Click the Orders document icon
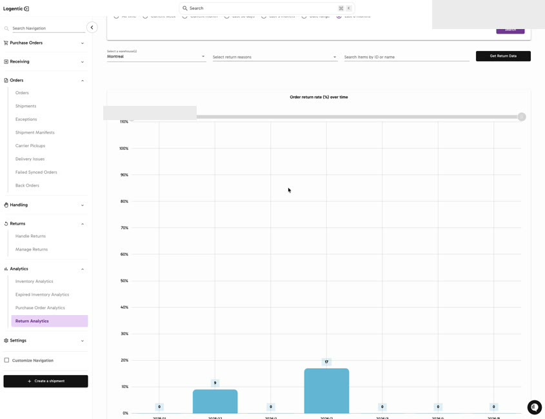Image resolution: width=545 pixels, height=419 pixels. point(6,81)
